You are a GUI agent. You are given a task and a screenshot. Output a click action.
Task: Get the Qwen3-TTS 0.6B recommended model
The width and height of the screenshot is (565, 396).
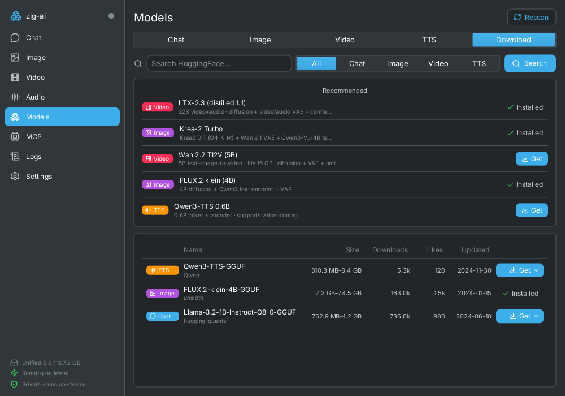click(x=532, y=210)
